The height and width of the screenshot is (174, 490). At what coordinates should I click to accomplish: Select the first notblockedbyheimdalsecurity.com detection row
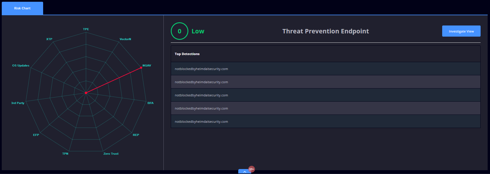[x=326, y=69]
